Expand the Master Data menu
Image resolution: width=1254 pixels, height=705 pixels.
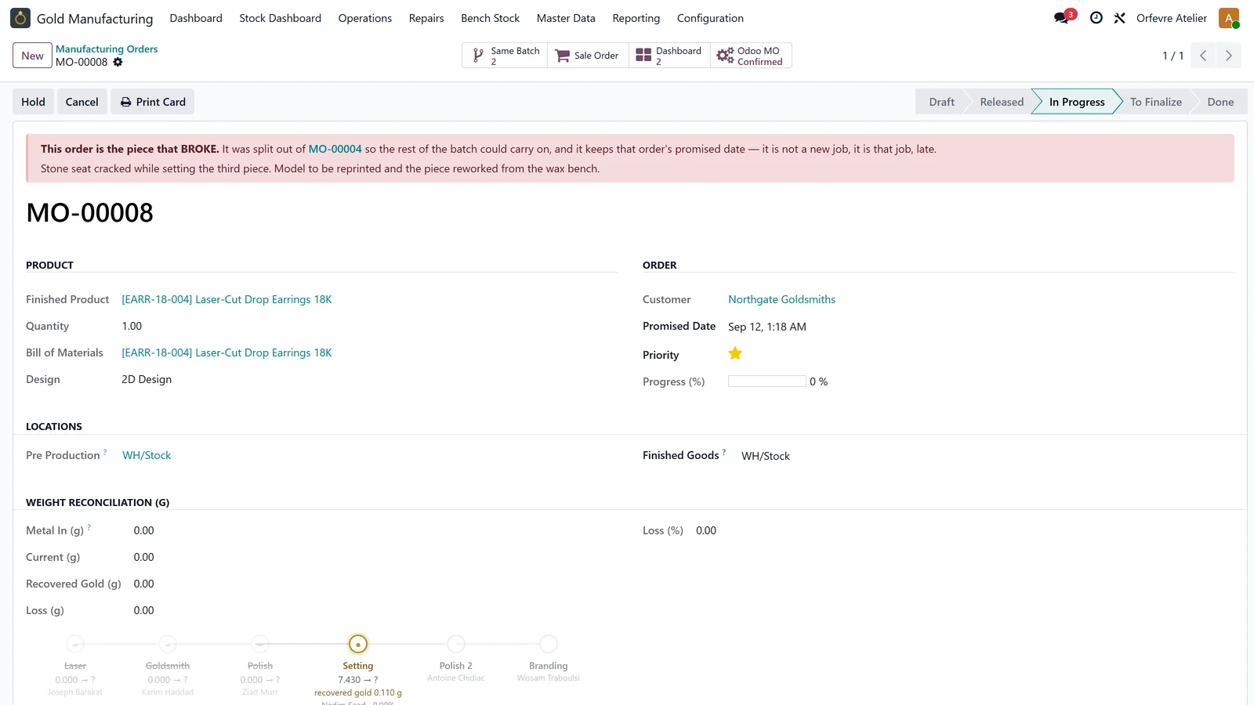(x=566, y=18)
